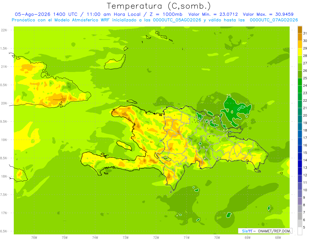Pick the teal swatch between 19 and 20
Image resolution: width=312 pixels, height=241 pixels.
tap(300, 119)
